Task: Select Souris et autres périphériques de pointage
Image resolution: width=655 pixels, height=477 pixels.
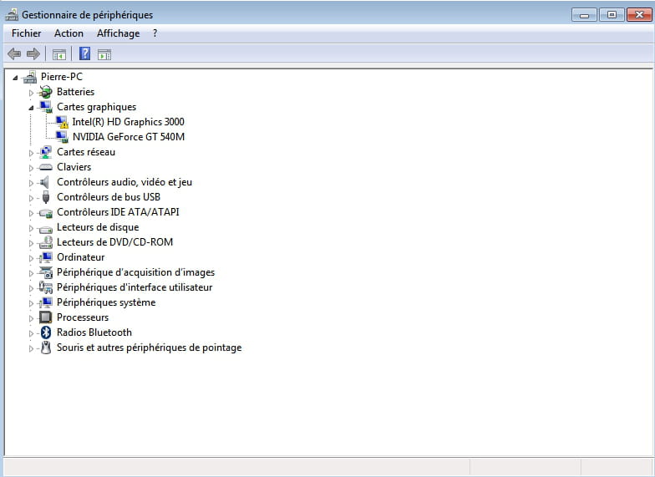Action: click(x=149, y=348)
